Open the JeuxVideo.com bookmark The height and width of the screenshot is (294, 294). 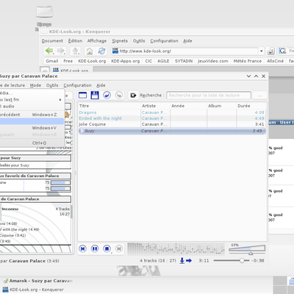212,61
